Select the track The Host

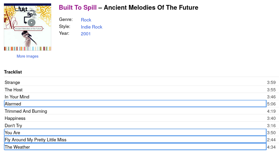coord(14,90)
